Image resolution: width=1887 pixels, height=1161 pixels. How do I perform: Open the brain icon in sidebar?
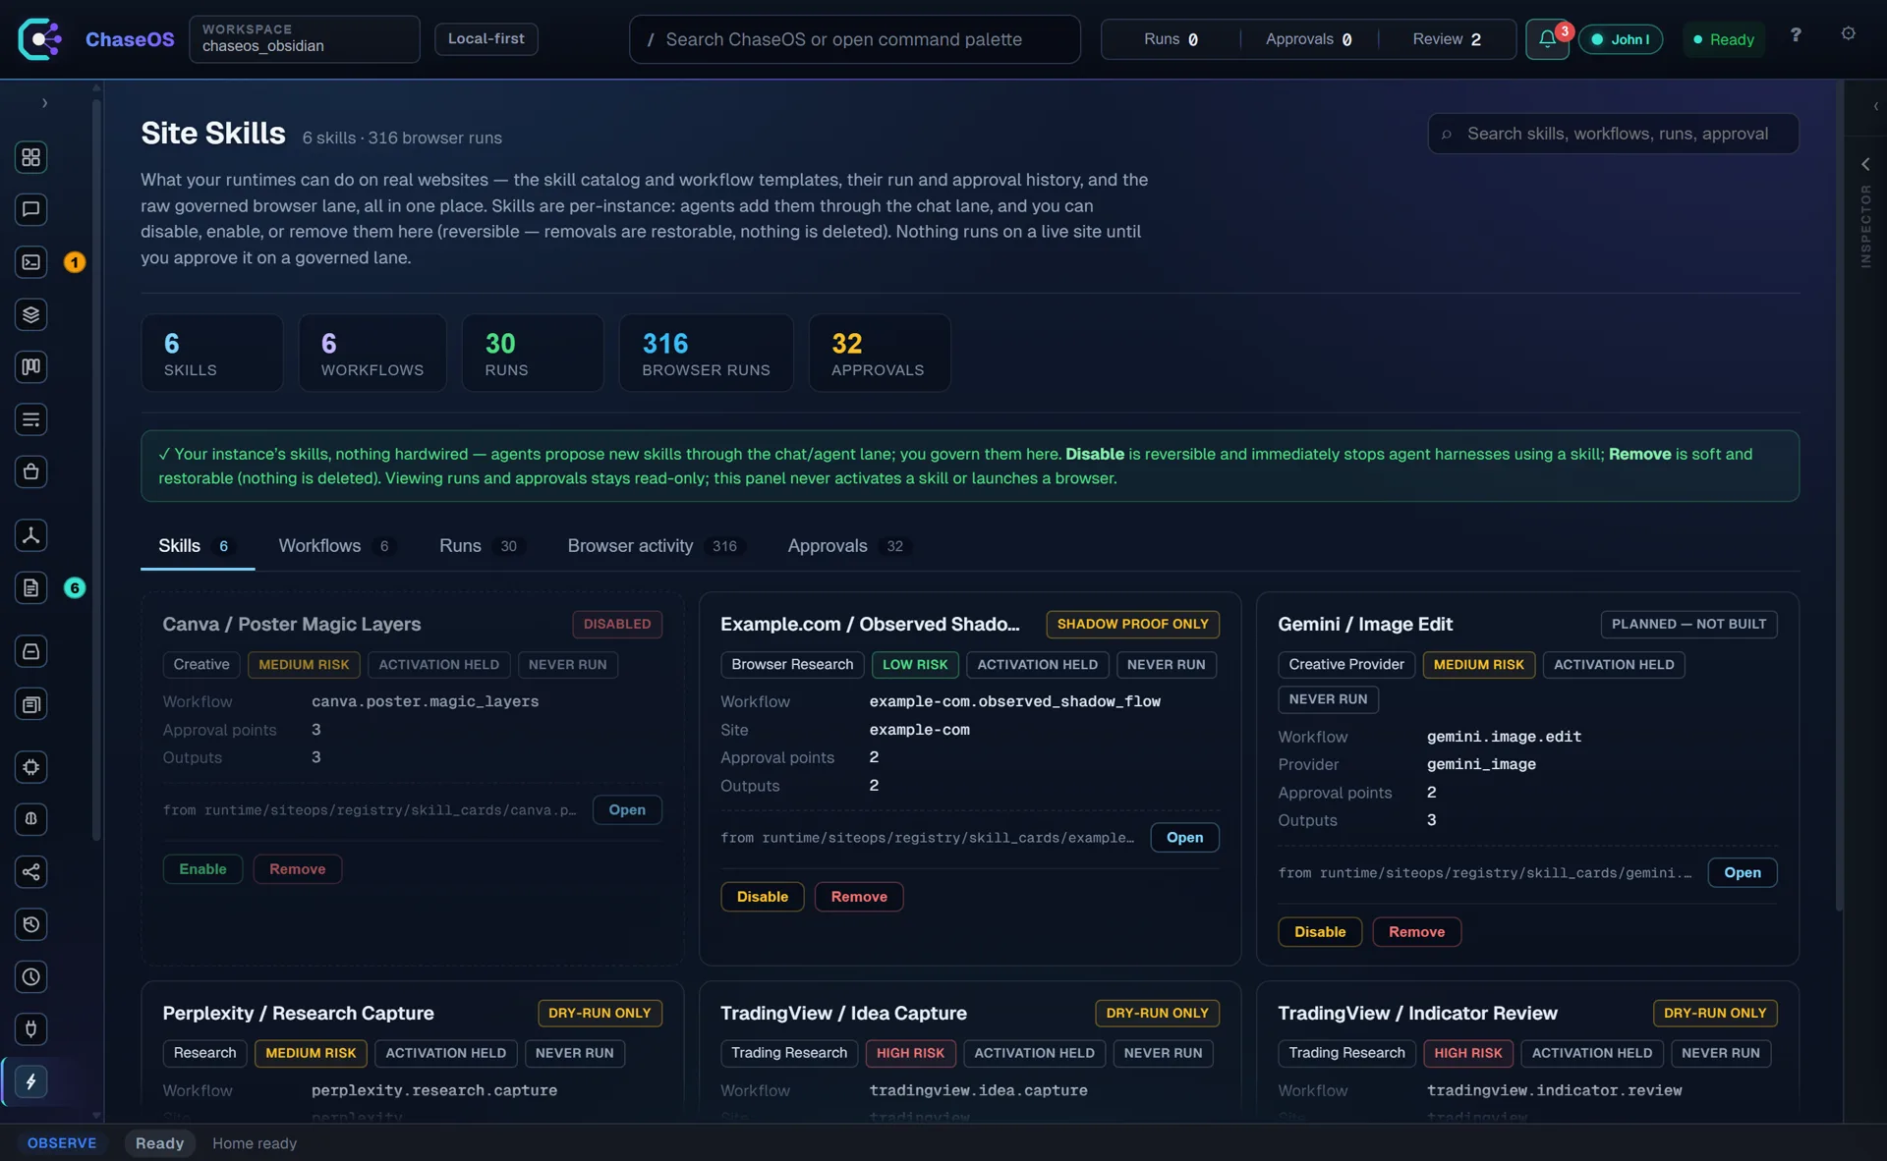pyautogui.click(x=30, y=819)
